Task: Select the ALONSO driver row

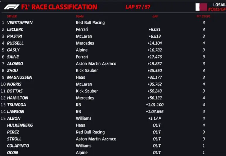Action: (x=113, y=64)
